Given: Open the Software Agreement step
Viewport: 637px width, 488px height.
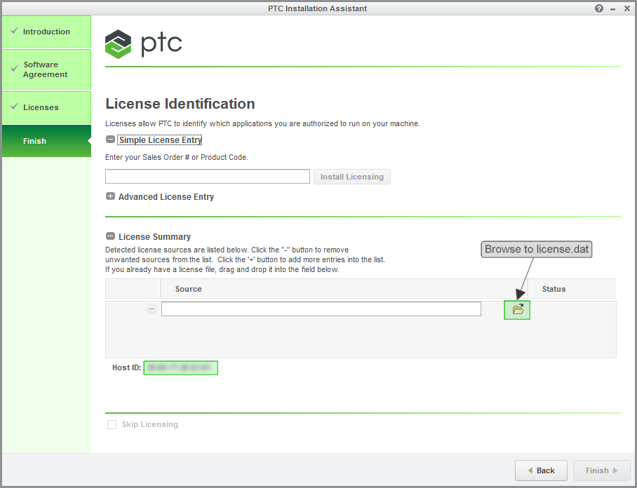Looking at the screenshot, I should pos(46,69).
